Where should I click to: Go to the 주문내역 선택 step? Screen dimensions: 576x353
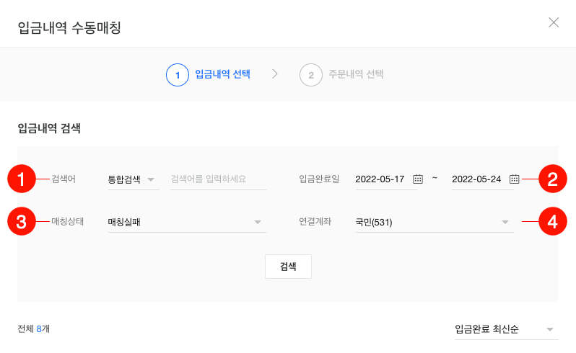[356, 74]
